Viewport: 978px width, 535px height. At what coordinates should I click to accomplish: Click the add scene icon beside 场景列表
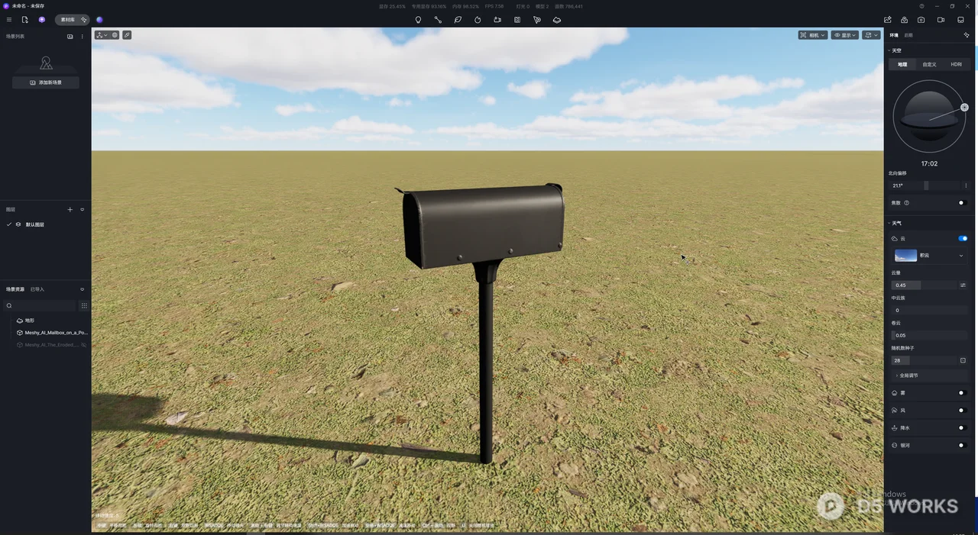point(70,37)
